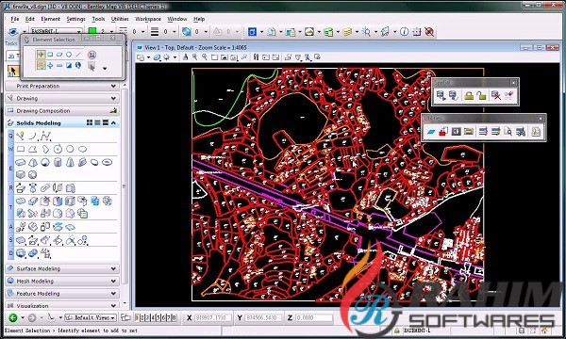Toggle view 4 in view groups bar
This screenshot has height=339, width=566.
coord(153,317)
